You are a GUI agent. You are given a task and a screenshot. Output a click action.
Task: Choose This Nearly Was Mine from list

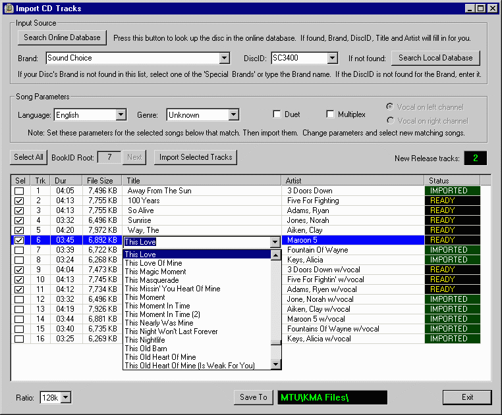pos(197,323)
